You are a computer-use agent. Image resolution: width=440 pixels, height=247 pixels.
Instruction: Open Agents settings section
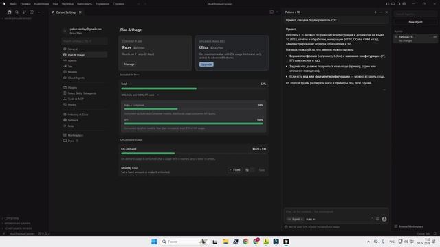click(x=85, y=60)
